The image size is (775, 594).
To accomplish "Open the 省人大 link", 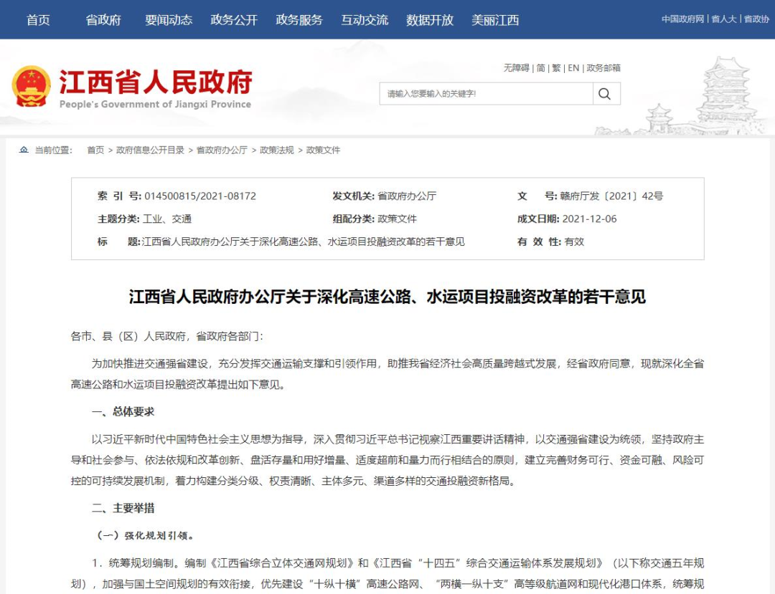I will pyautogui.click(x=724, y=19).
